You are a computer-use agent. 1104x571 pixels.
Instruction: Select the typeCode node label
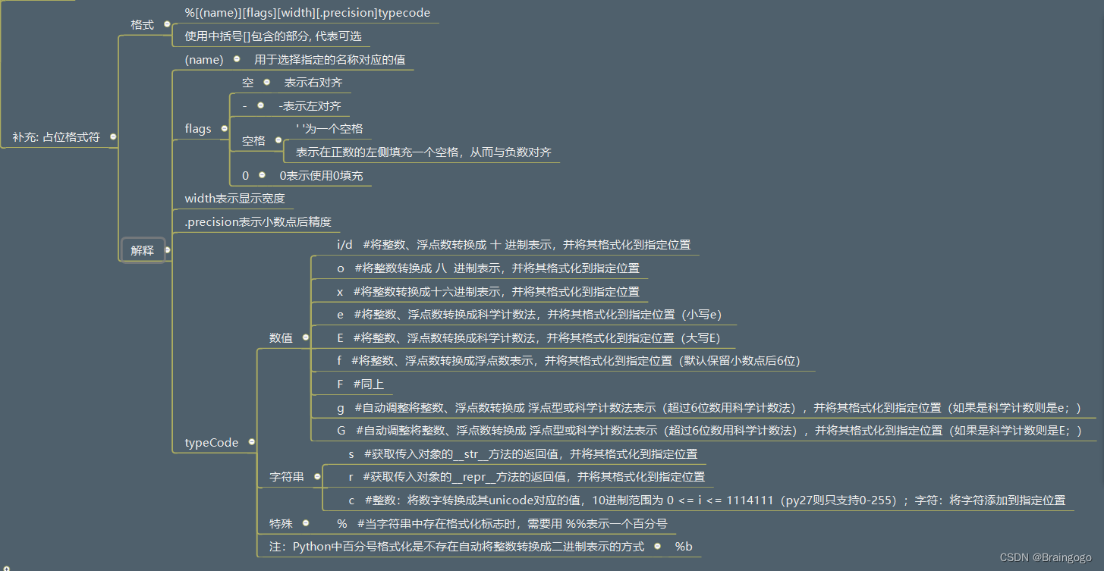[x=212, y=442]
